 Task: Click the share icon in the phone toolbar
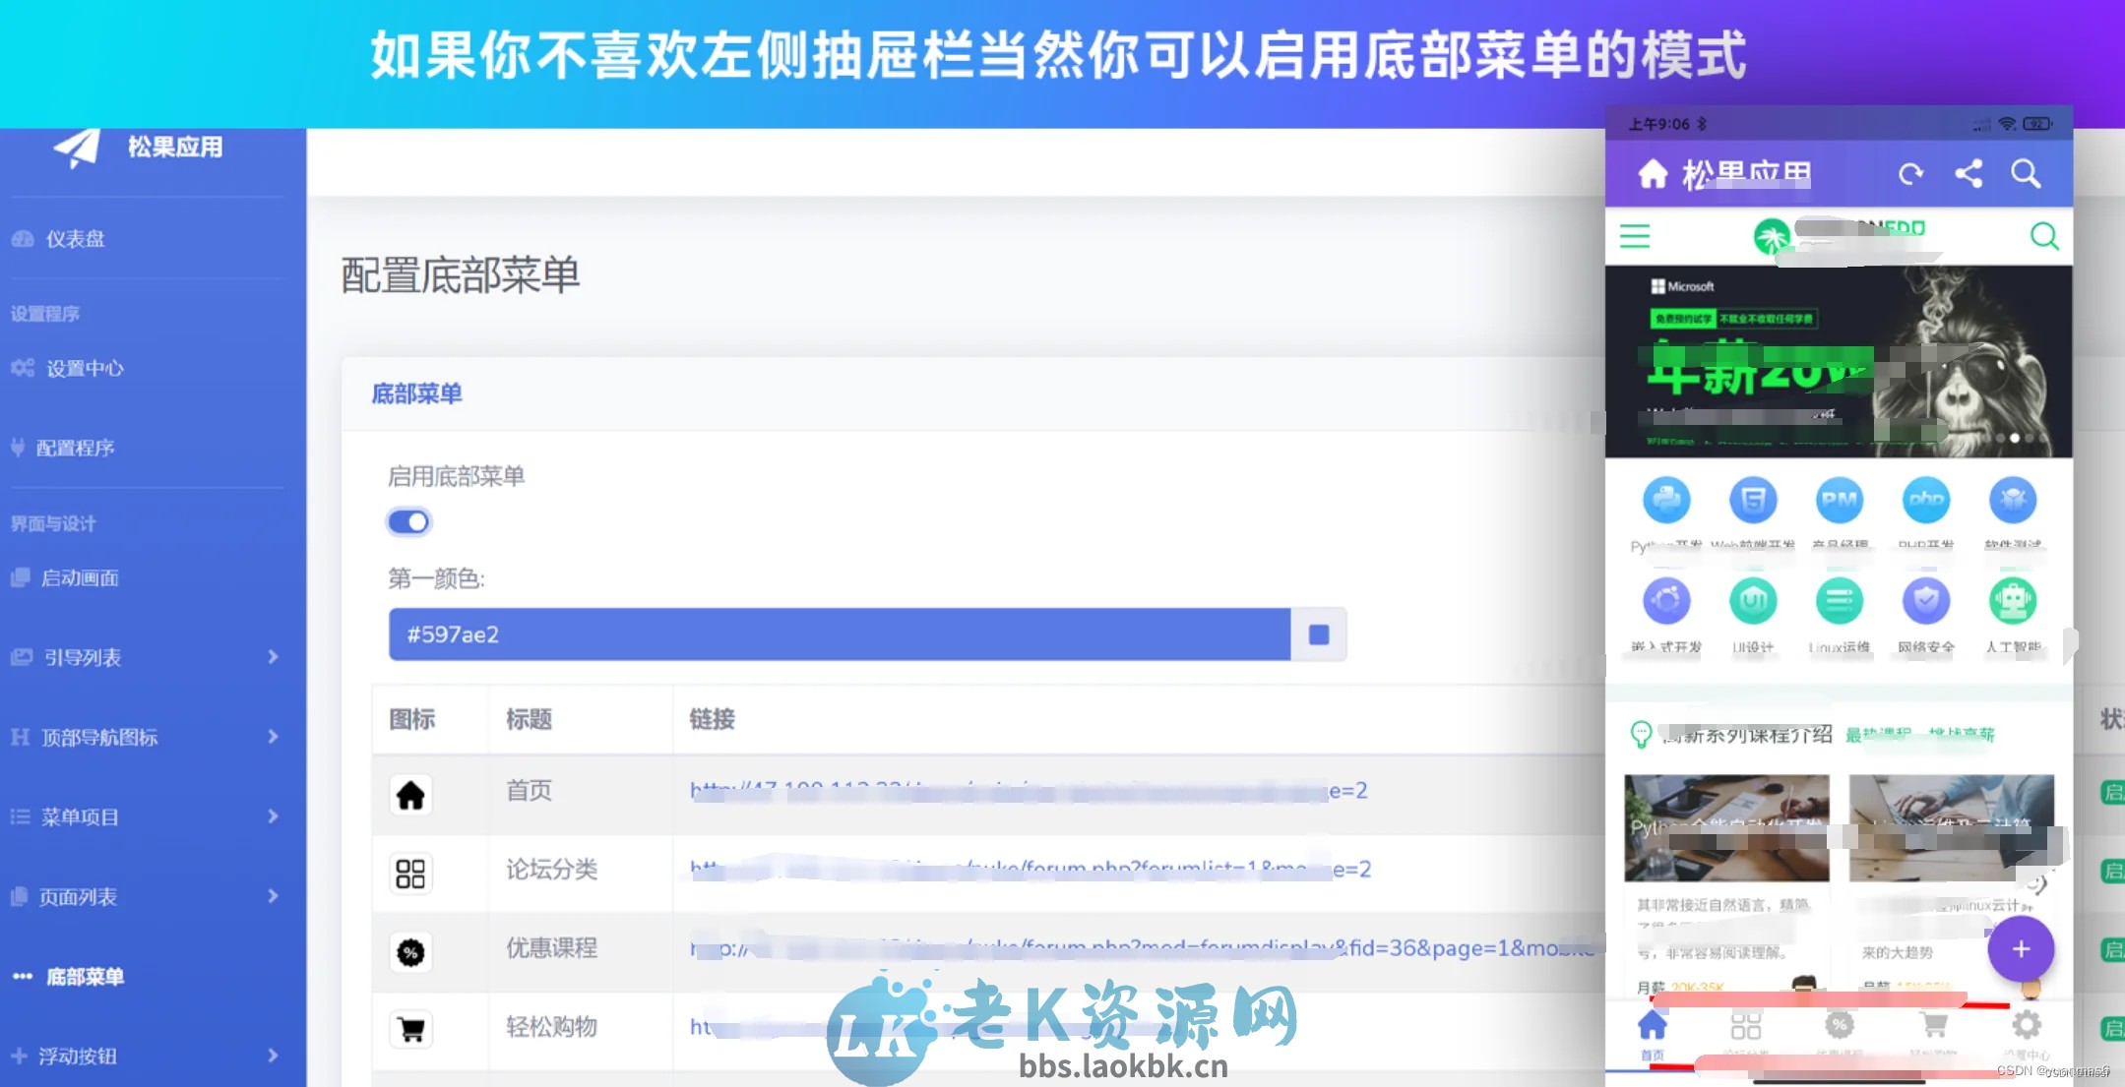1970,173
